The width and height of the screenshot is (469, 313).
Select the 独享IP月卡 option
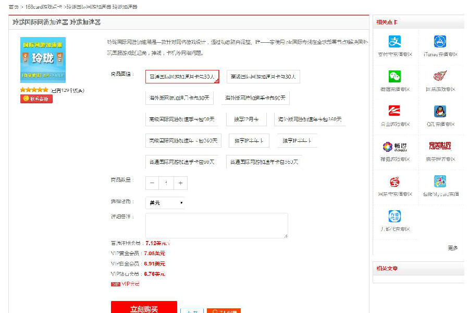coord(246,119)
